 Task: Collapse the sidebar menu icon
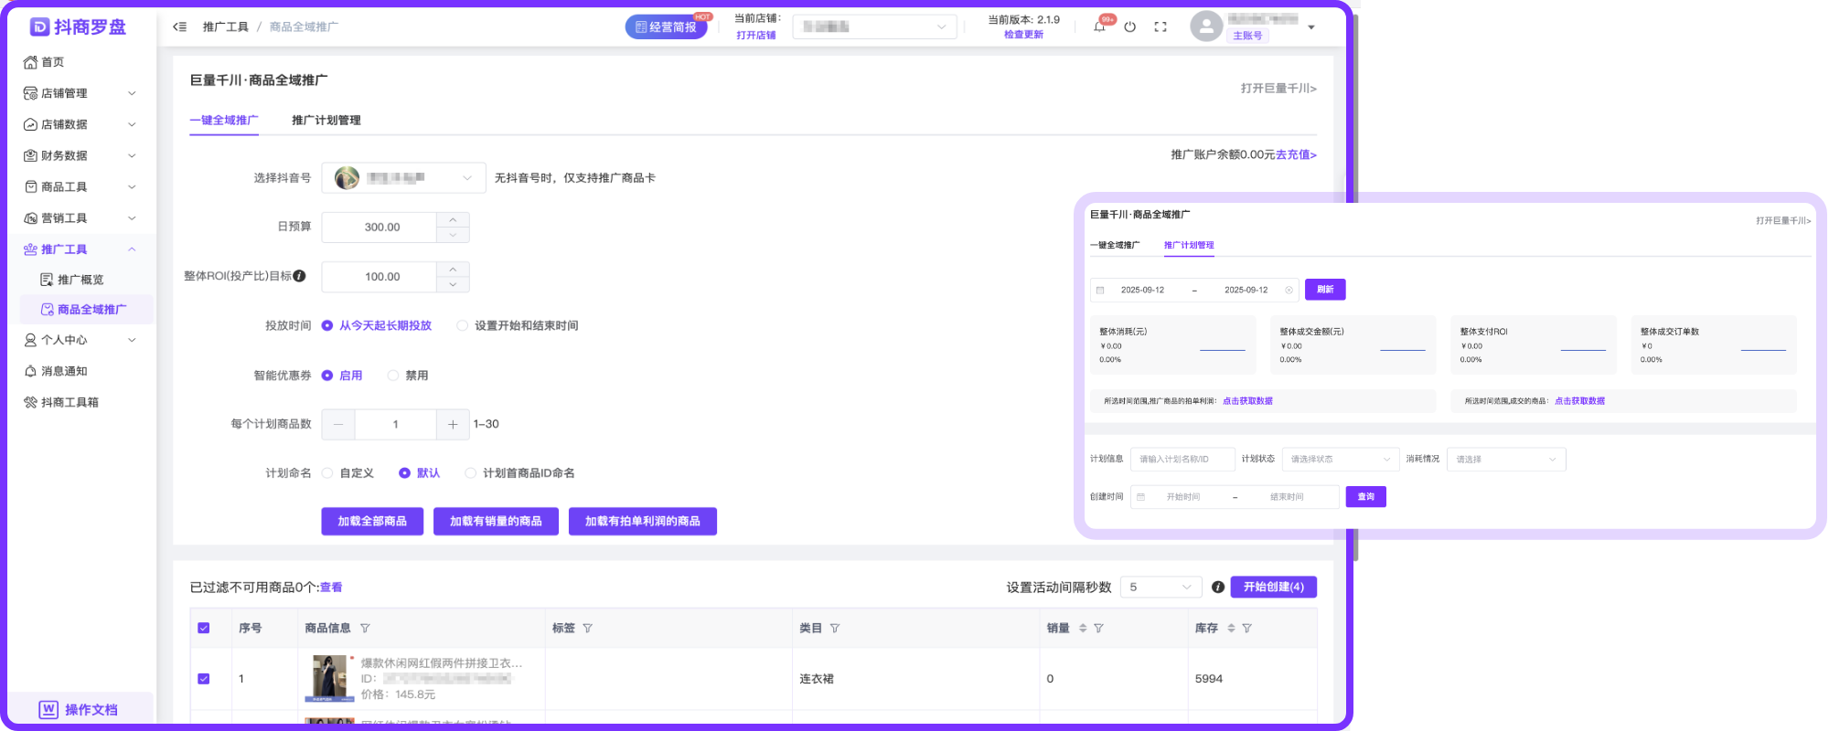[180, 27]
